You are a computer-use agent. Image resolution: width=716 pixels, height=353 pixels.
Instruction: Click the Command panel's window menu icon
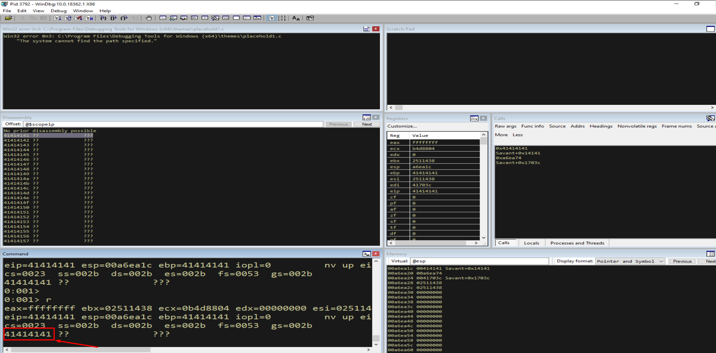click(x=366, y=254)
